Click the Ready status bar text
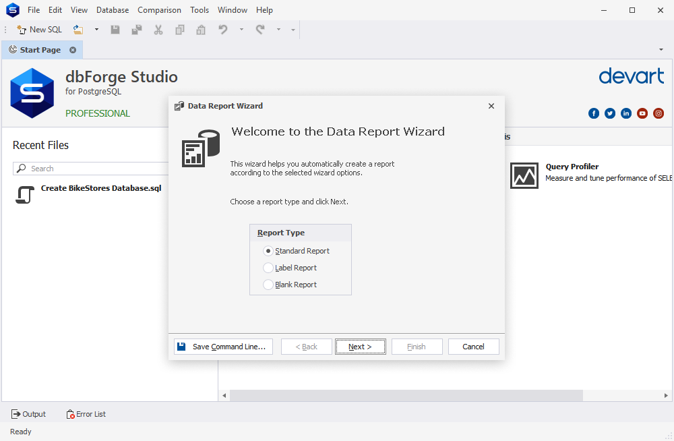Image resolution: width=674 pixels, height=441 pixels. click(21, 432)
